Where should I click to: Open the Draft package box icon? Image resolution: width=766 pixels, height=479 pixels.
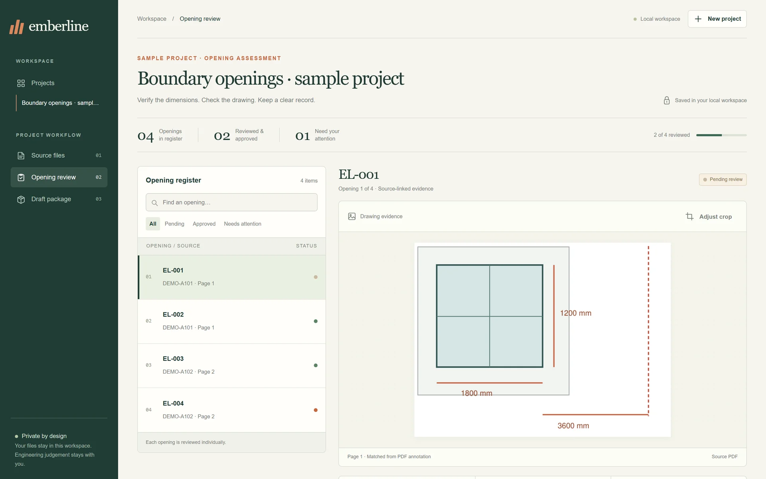(21, 199)
